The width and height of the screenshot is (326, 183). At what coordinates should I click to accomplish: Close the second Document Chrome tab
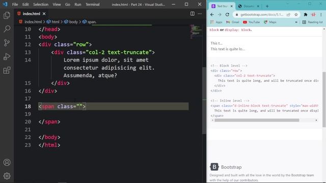pyautogui.click(x=258, y=6)
